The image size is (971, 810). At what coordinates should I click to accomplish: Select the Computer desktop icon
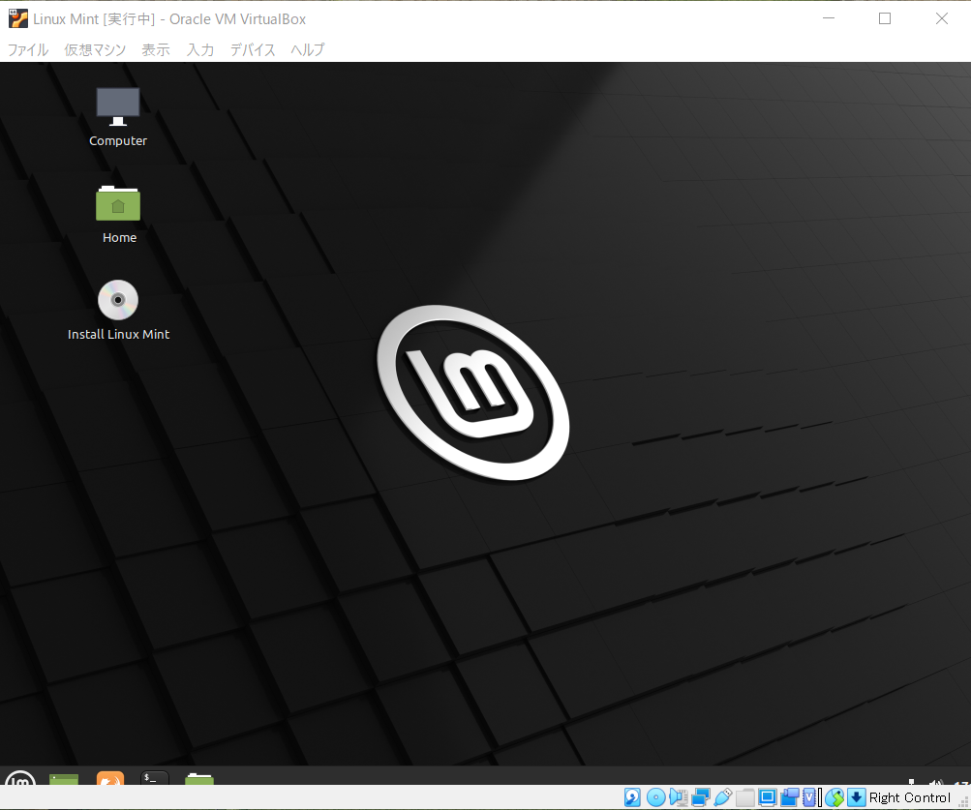pos(118,117)
